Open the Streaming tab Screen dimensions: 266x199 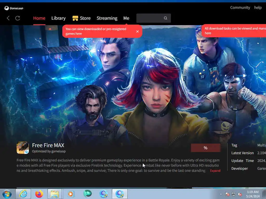[107, 18]
